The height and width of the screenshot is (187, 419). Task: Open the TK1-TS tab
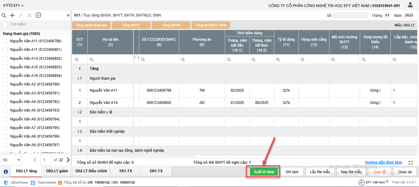pyautogui.click(x=125, y=171)
